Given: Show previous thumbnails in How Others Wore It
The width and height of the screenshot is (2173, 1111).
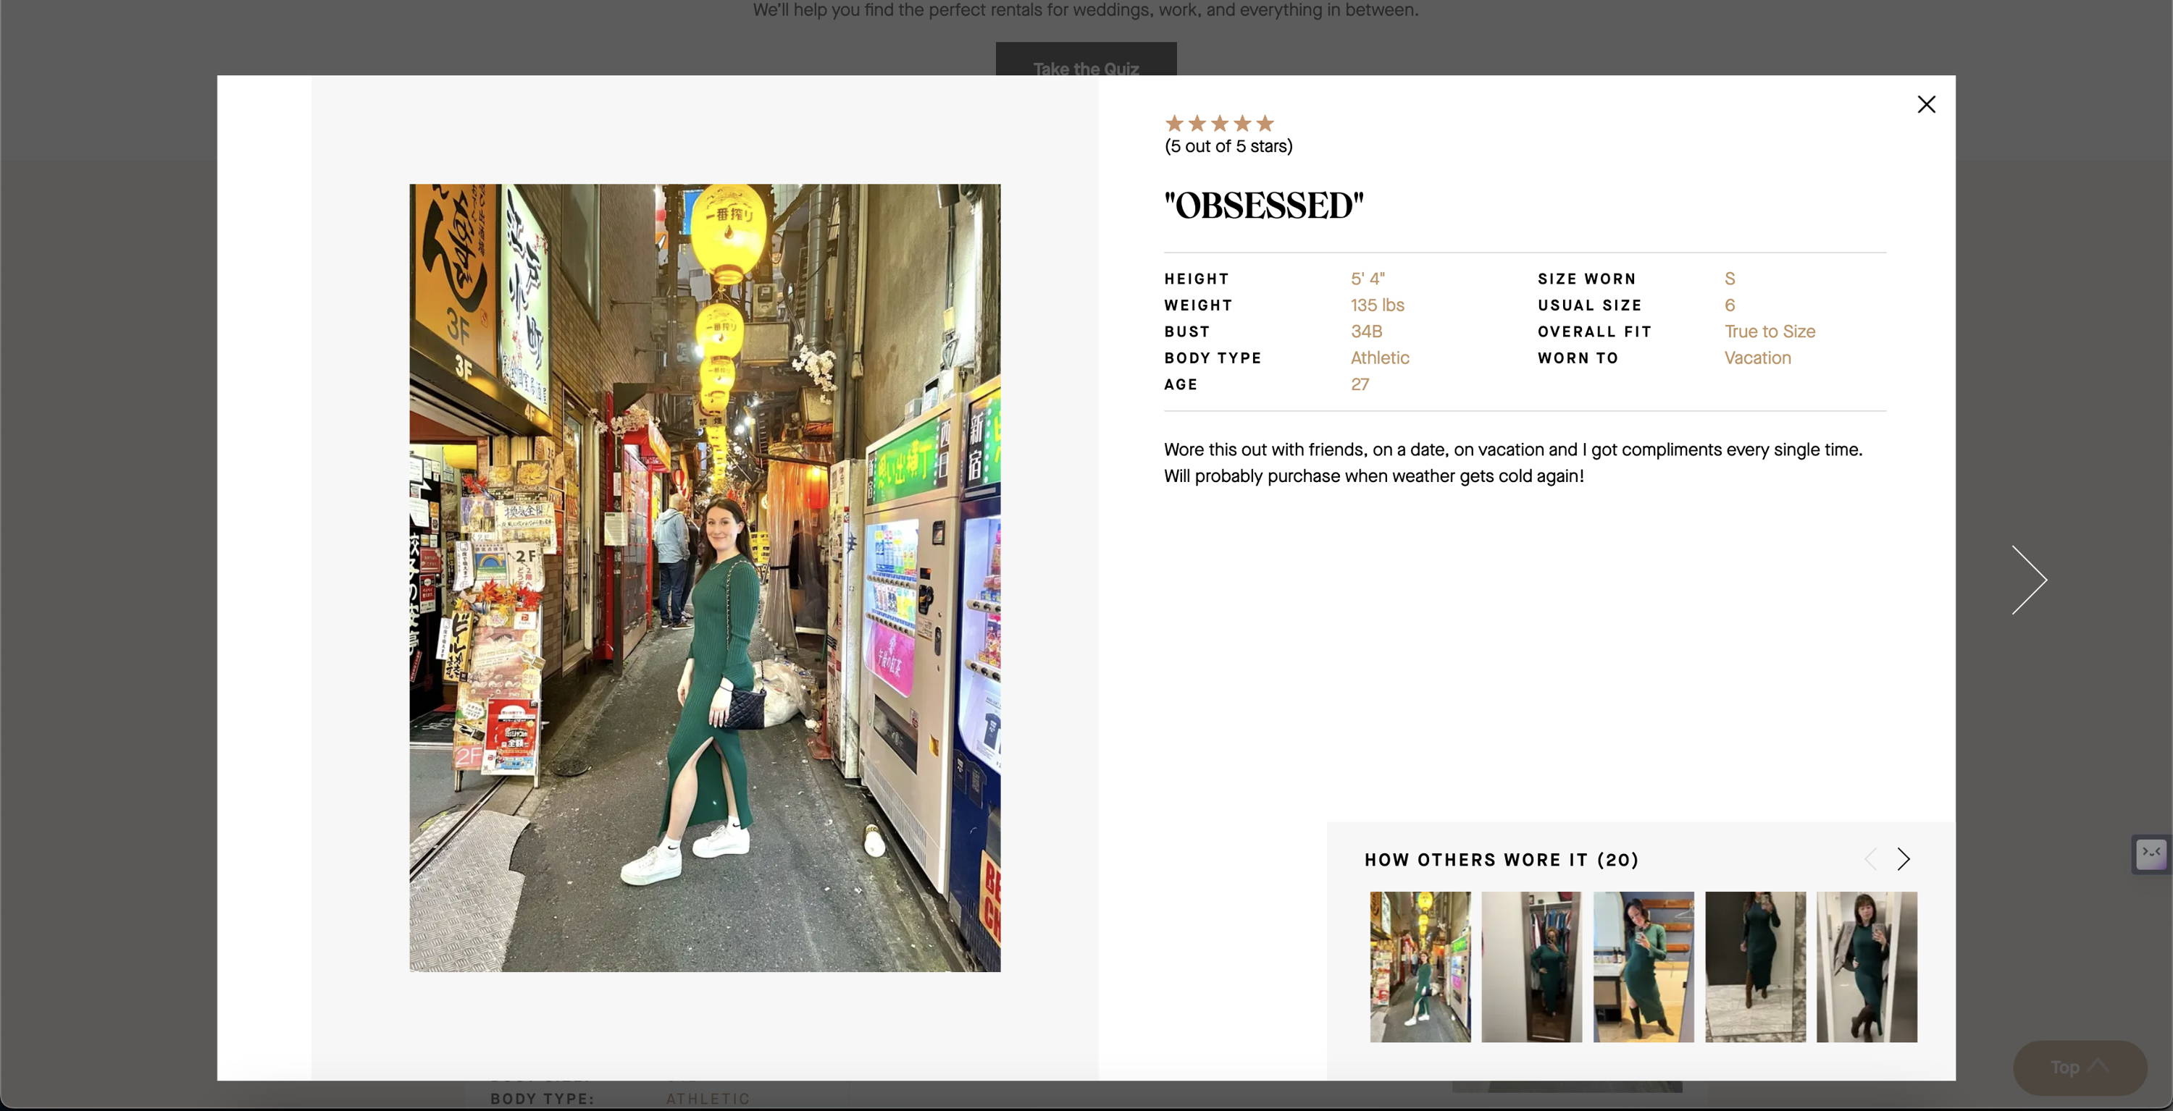Looking at the screenshot, I should pos(1871,859).
